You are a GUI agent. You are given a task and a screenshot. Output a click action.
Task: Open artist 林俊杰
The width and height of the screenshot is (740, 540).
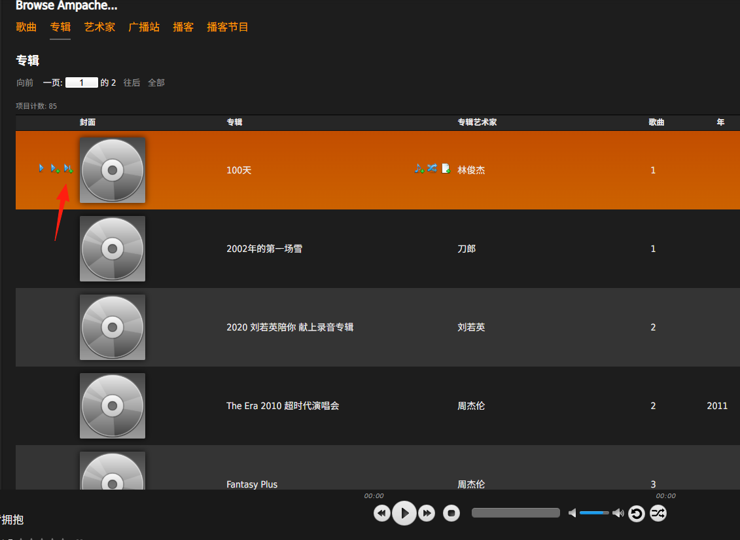tap(471, 170)
